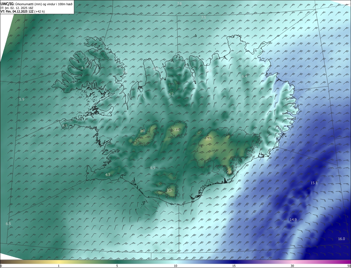Click the "4.2" value label

click(171, 94)
